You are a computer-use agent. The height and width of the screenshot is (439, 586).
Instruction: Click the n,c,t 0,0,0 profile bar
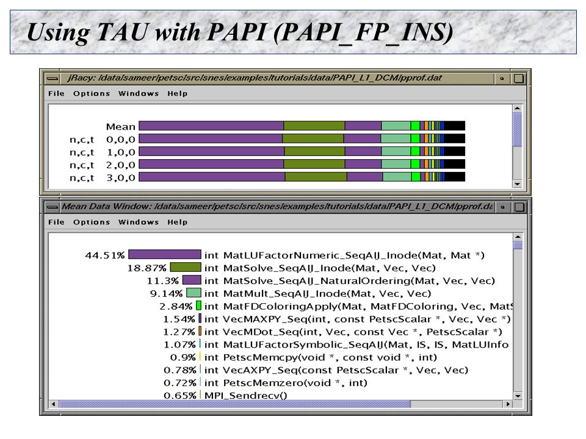point(302,138)
